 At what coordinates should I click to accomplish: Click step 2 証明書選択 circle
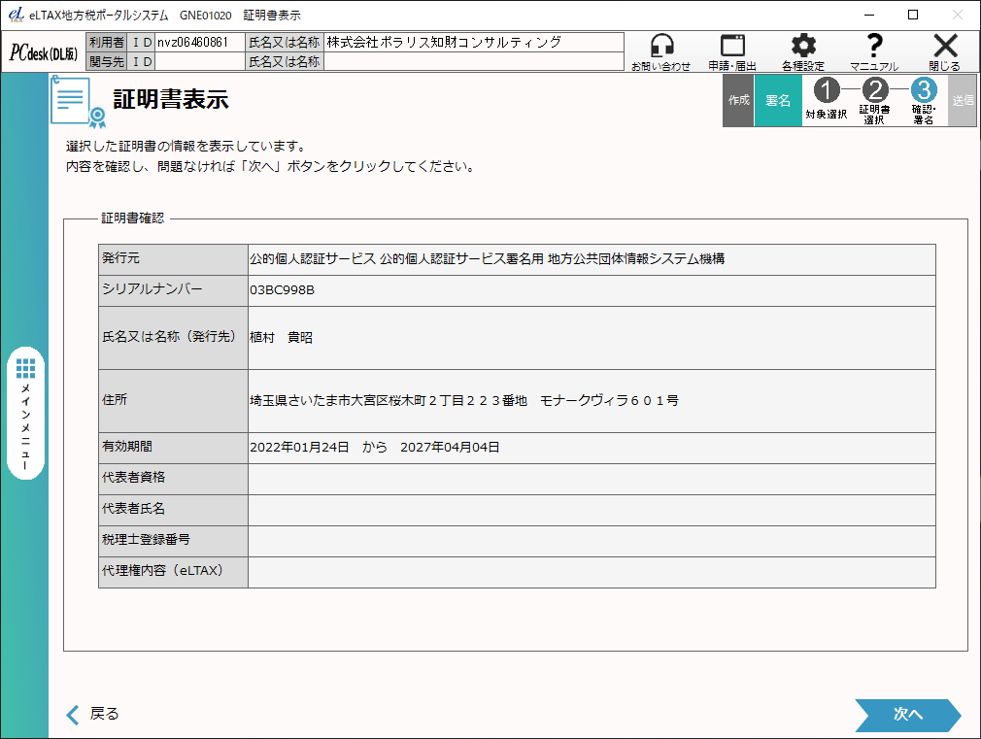click(x=874, y=90)
